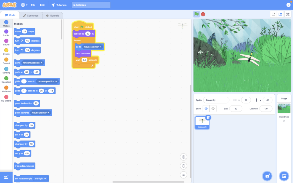Viewport: 293px width, 183px height.
Task: Switch to small stage layout
Action: pos(274,14)
